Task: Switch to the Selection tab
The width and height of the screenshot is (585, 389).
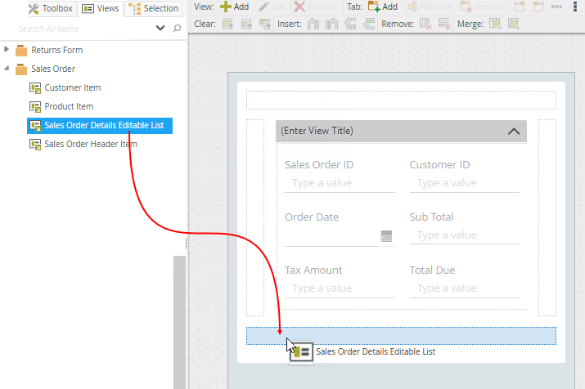Action: pyautogui.click(x=153, y=8)
